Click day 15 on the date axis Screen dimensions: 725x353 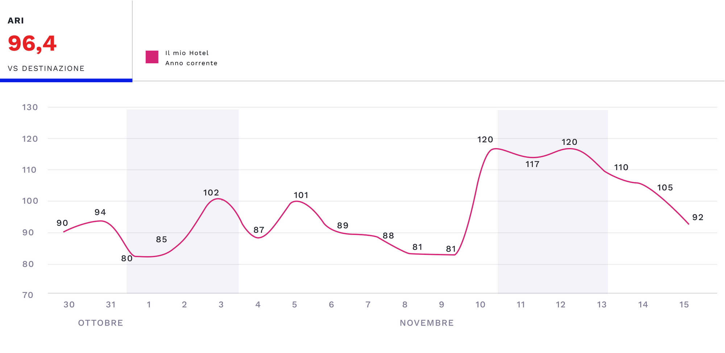(x=684, y=305)
